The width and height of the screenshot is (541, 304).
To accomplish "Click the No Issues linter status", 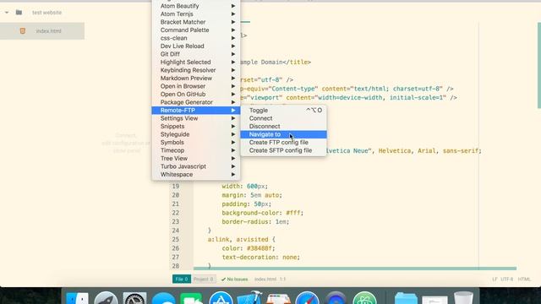I will tap(235, 280).
